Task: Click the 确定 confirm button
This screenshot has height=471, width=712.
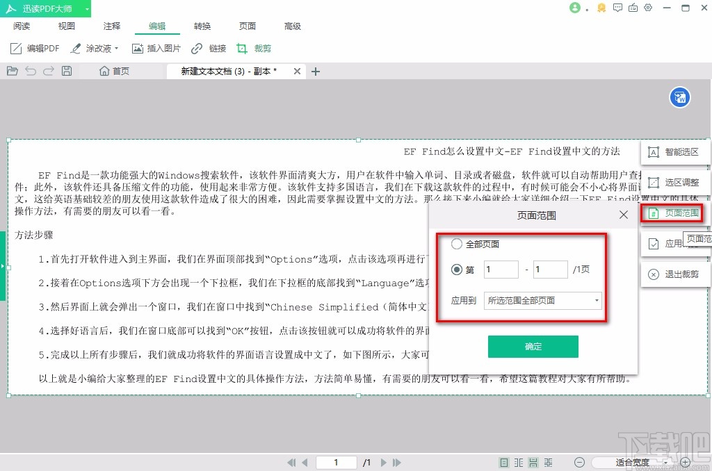Action: [x=533, y=347]
